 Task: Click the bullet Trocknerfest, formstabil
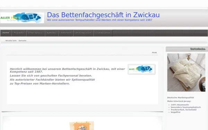tap(183, 110)
